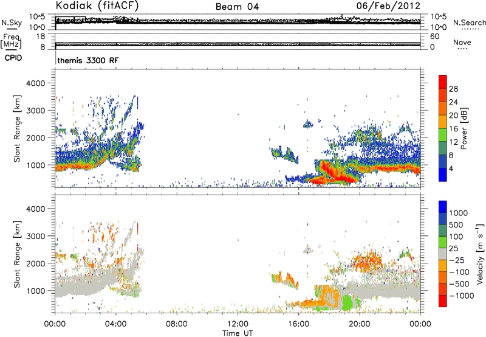Click the dark blue 1000 velocity colorbar segment
Viewport: 486px width, 337px height.
coord(443,207)
